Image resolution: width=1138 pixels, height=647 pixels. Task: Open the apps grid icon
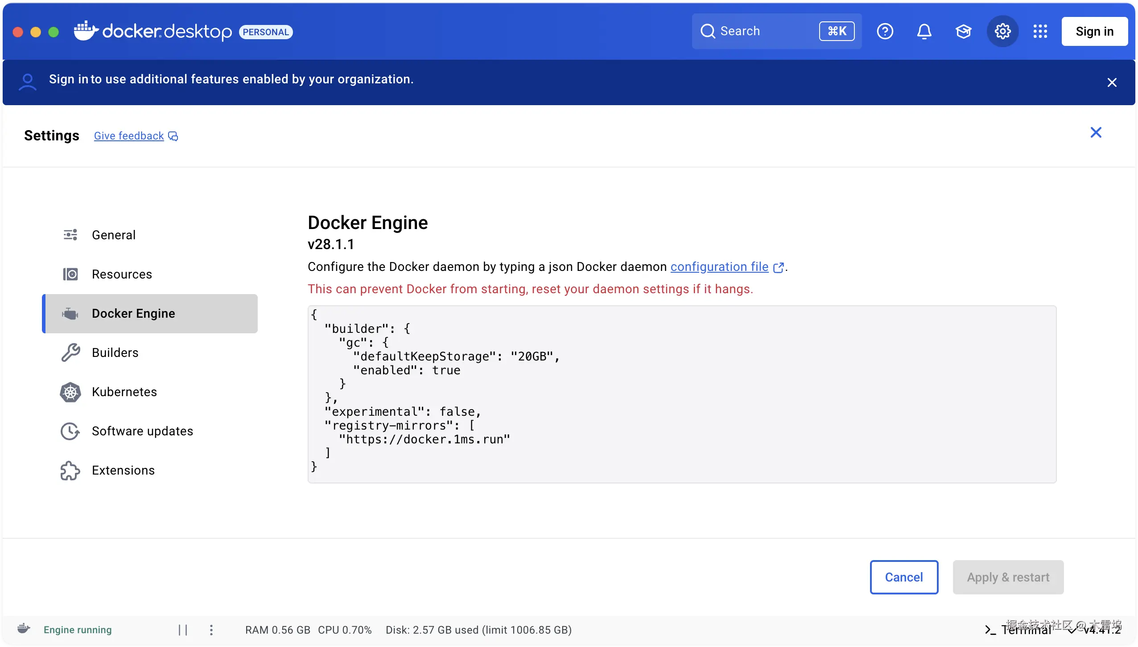coord(1040,31)
